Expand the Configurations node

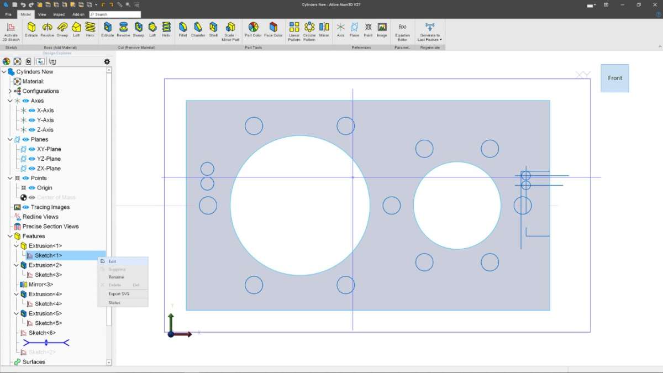pyautogui.click(x=10, y=91)
